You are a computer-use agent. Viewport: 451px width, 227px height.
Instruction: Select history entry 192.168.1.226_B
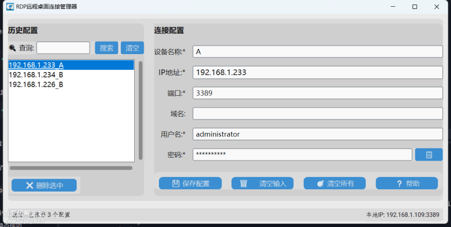tap(71, 84)
